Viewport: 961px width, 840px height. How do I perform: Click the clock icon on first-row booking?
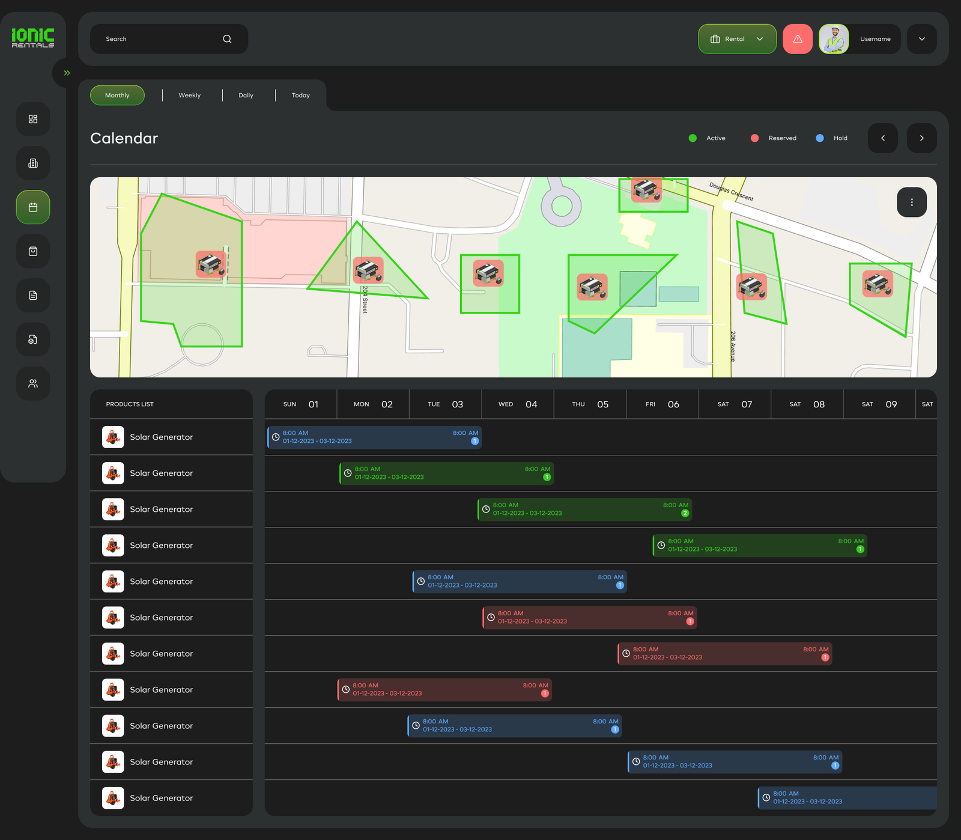(x=276, y=437)
